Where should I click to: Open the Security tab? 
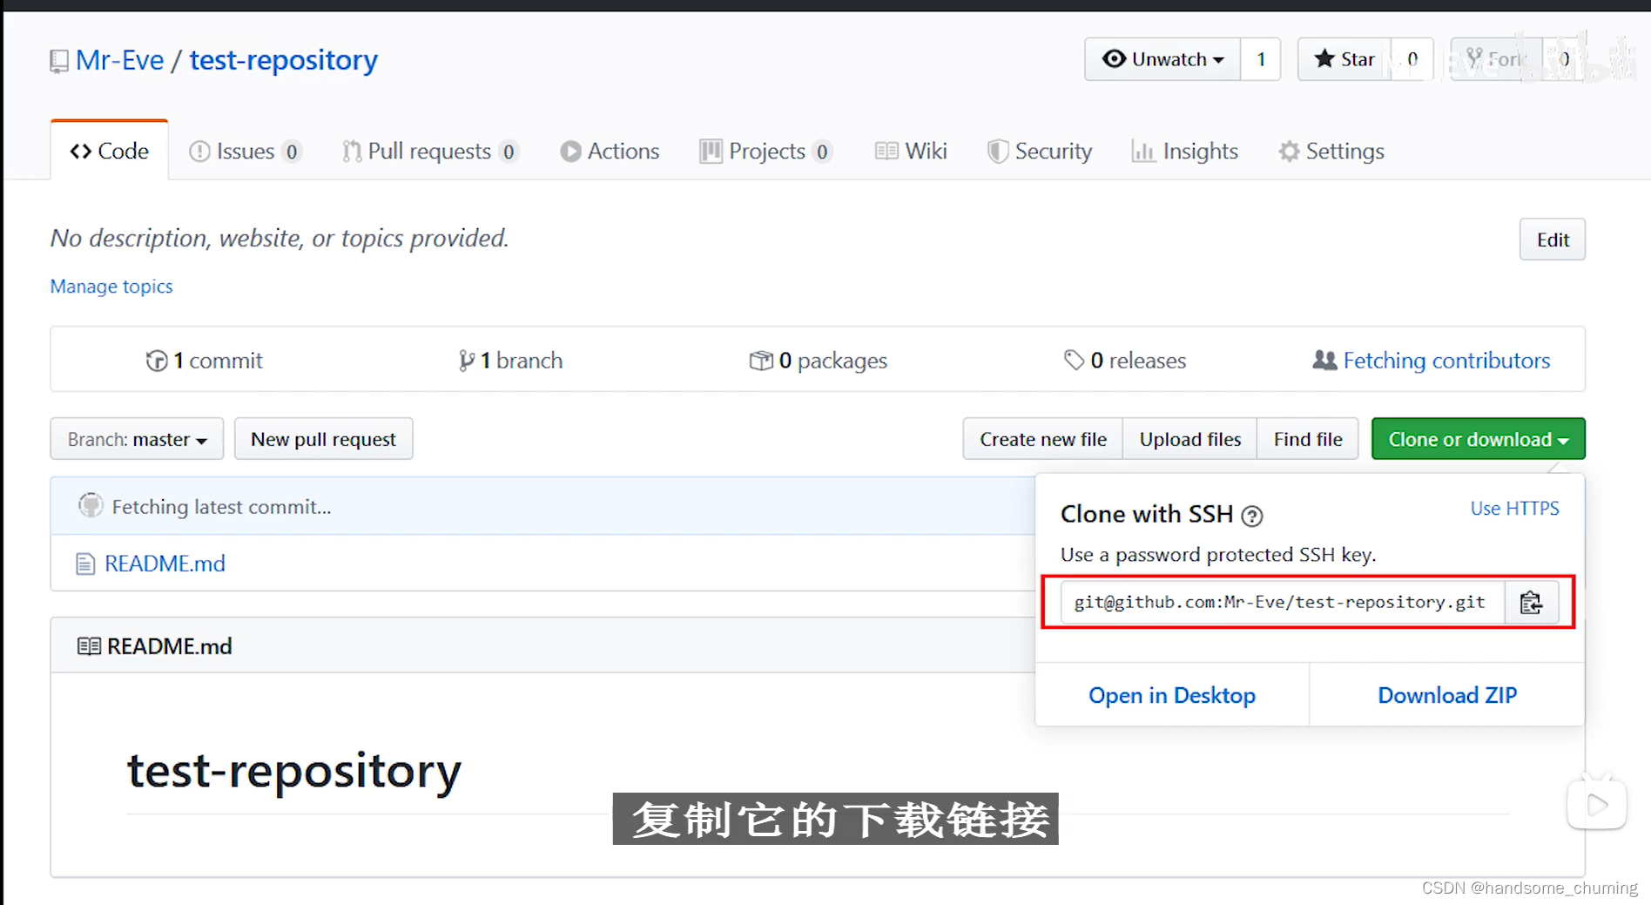coord(1040,152)
